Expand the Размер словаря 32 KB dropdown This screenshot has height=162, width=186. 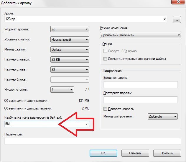point(70,59)
